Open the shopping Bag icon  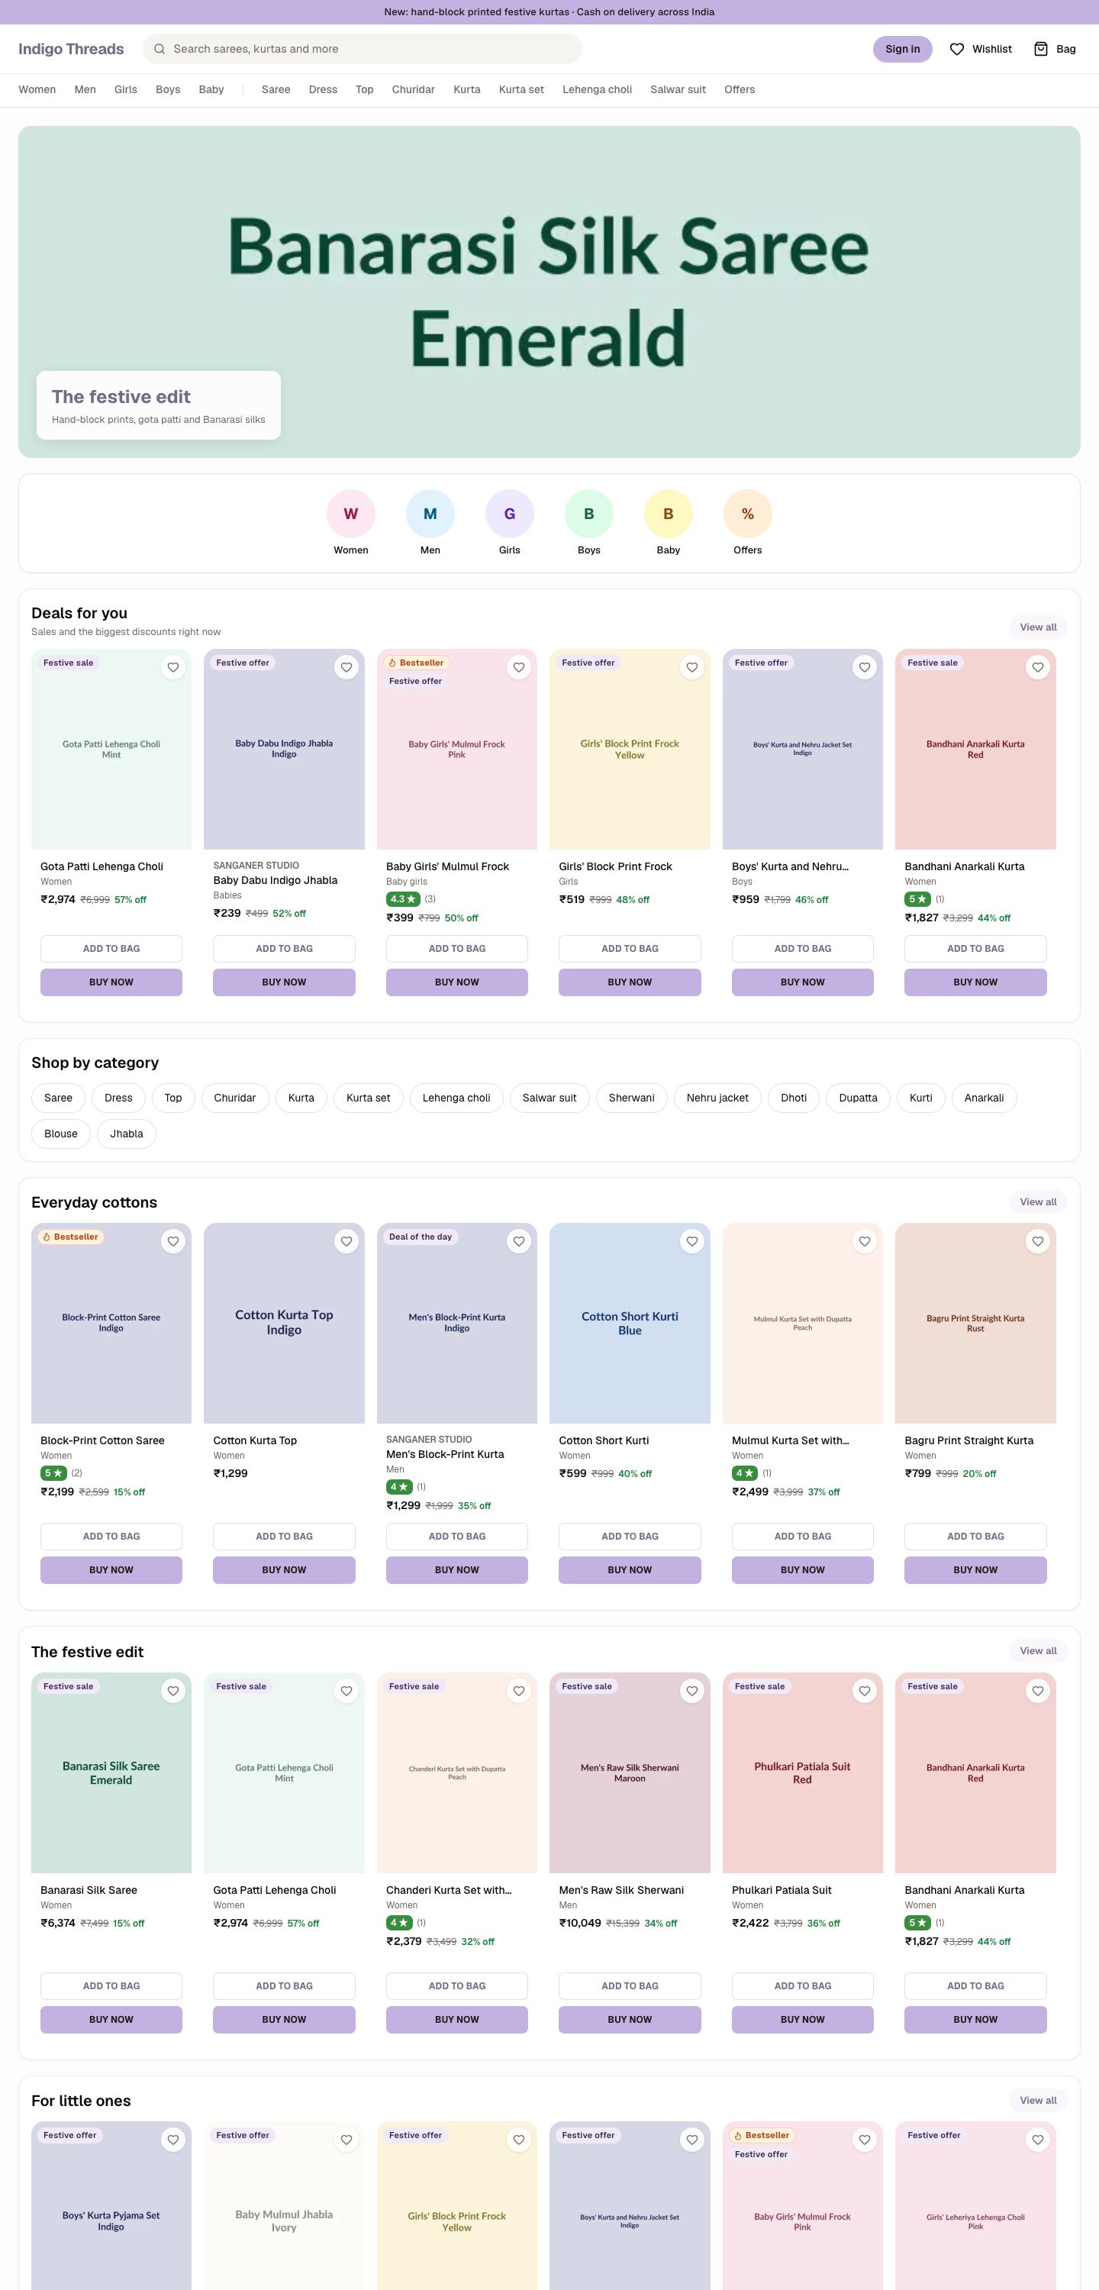coord(1040,49)
